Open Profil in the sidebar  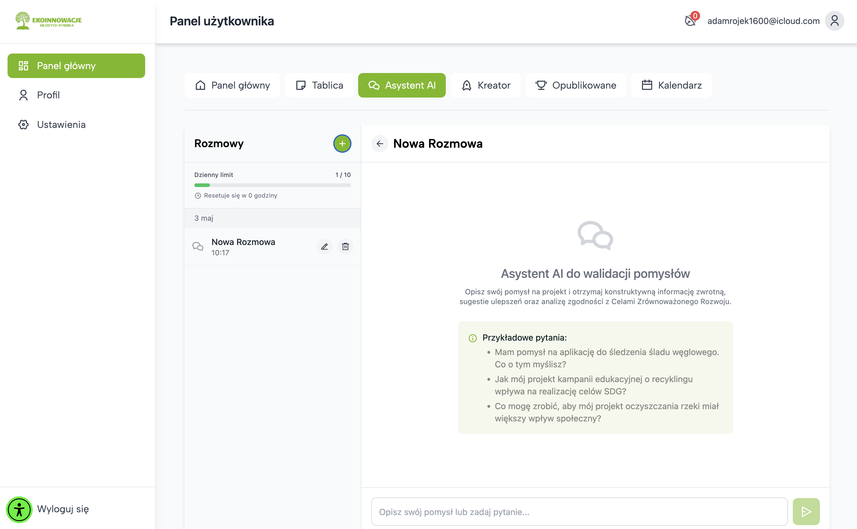pyautogui.click(x=48, y=95)
